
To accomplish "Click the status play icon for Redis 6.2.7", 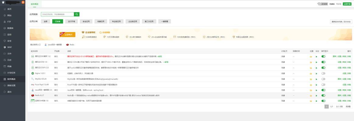I will 317,96.
